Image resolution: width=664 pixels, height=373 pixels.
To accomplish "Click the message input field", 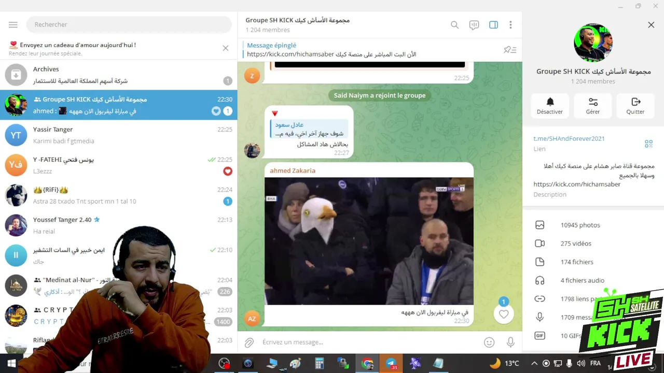I will (x=368, y=342).
